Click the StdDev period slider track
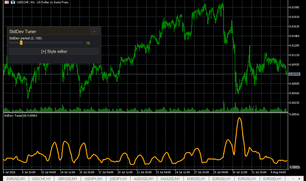Viewport: 306px width, 181px height. 46,43
